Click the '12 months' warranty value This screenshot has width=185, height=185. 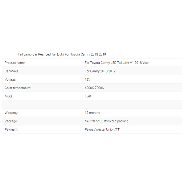92,113
